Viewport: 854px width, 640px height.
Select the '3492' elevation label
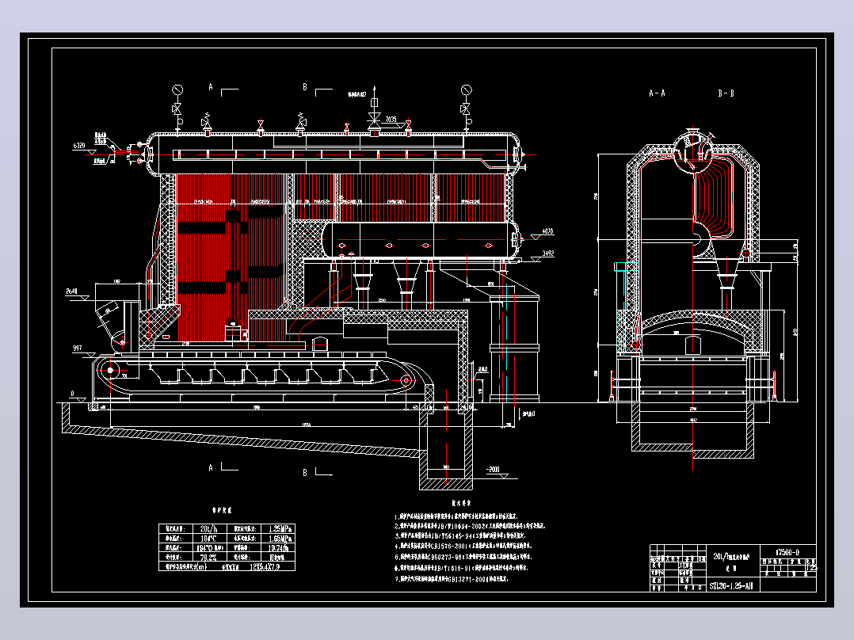548,253
